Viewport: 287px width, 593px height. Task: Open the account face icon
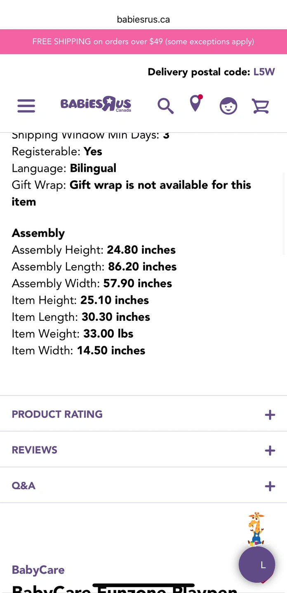coord(228,106)
